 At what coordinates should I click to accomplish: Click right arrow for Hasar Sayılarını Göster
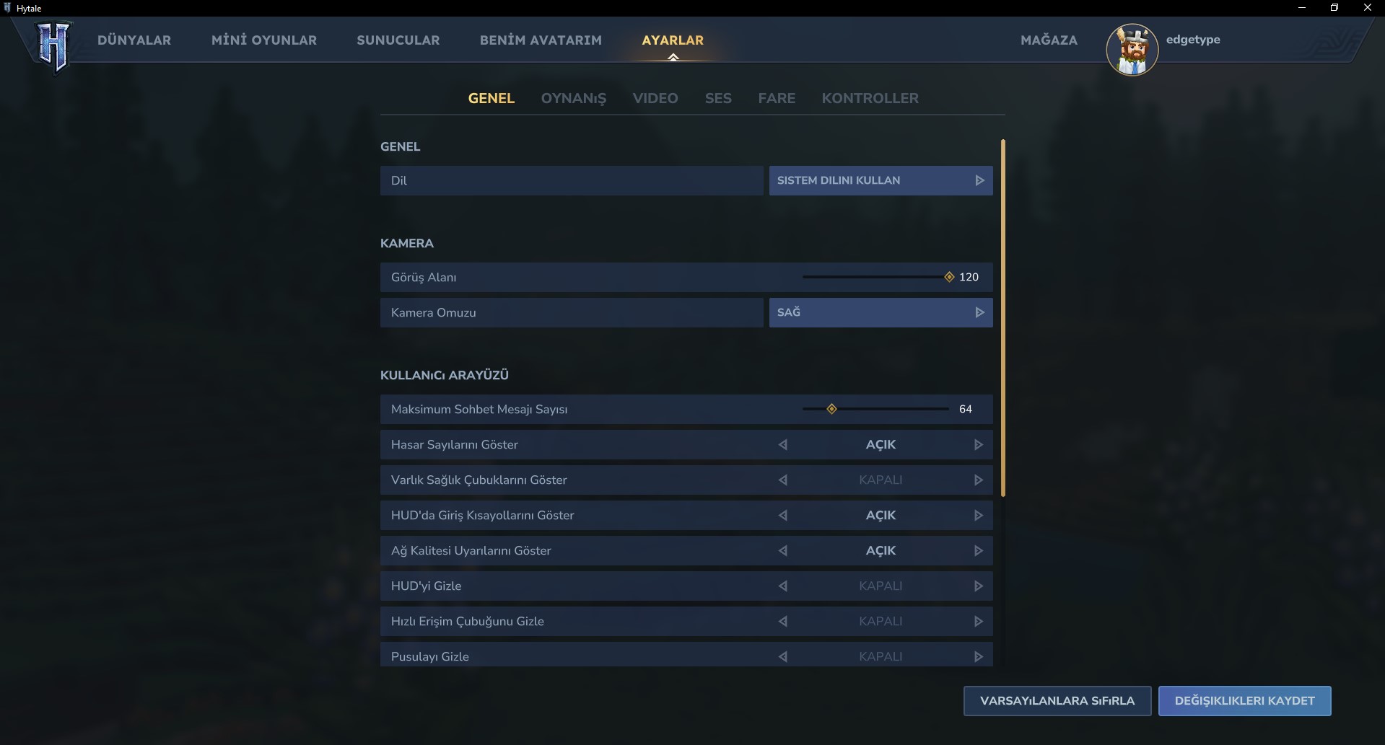click(978, 445)
